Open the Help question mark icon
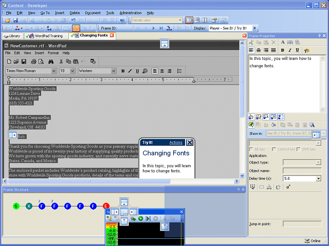 (x=122, y=20)
